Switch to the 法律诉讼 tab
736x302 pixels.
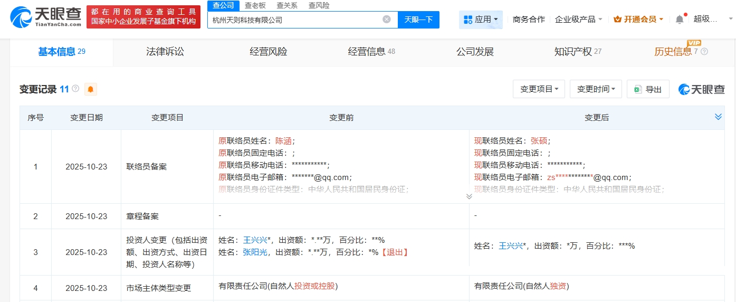pyautogui.click(x=165, y=52)
